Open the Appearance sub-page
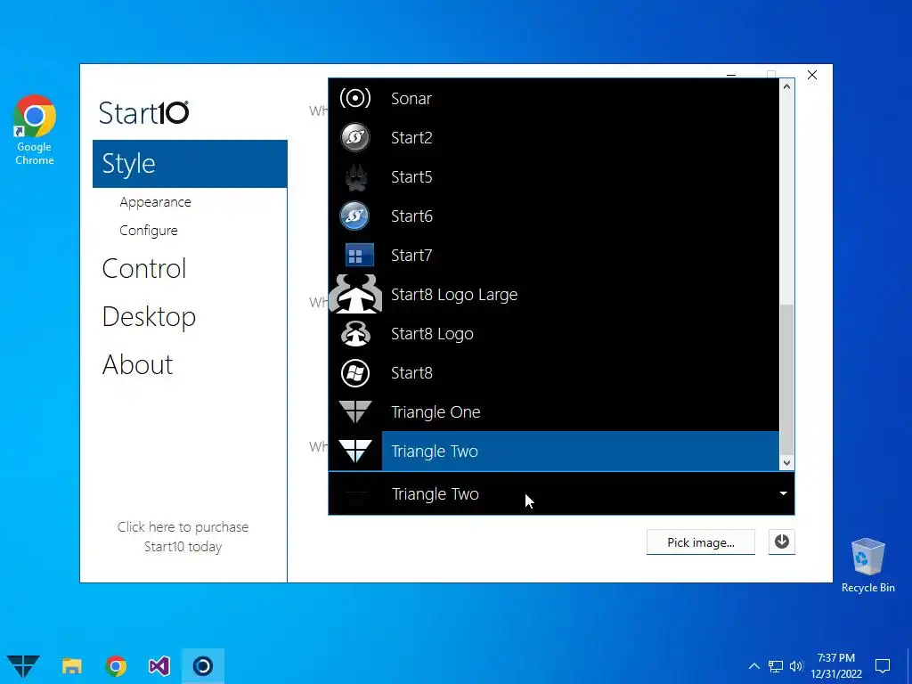The width and height of the screenshot is (912, 684). pos(155,202)
